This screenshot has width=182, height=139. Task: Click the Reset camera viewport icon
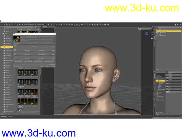pos(152,38)
